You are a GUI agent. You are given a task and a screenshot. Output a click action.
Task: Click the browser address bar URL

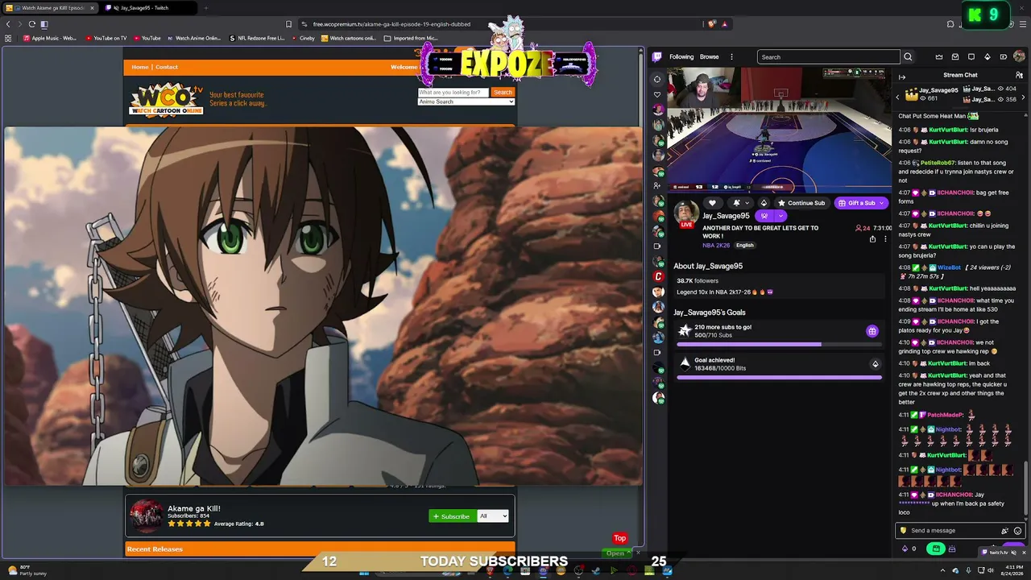pos(391,24)
